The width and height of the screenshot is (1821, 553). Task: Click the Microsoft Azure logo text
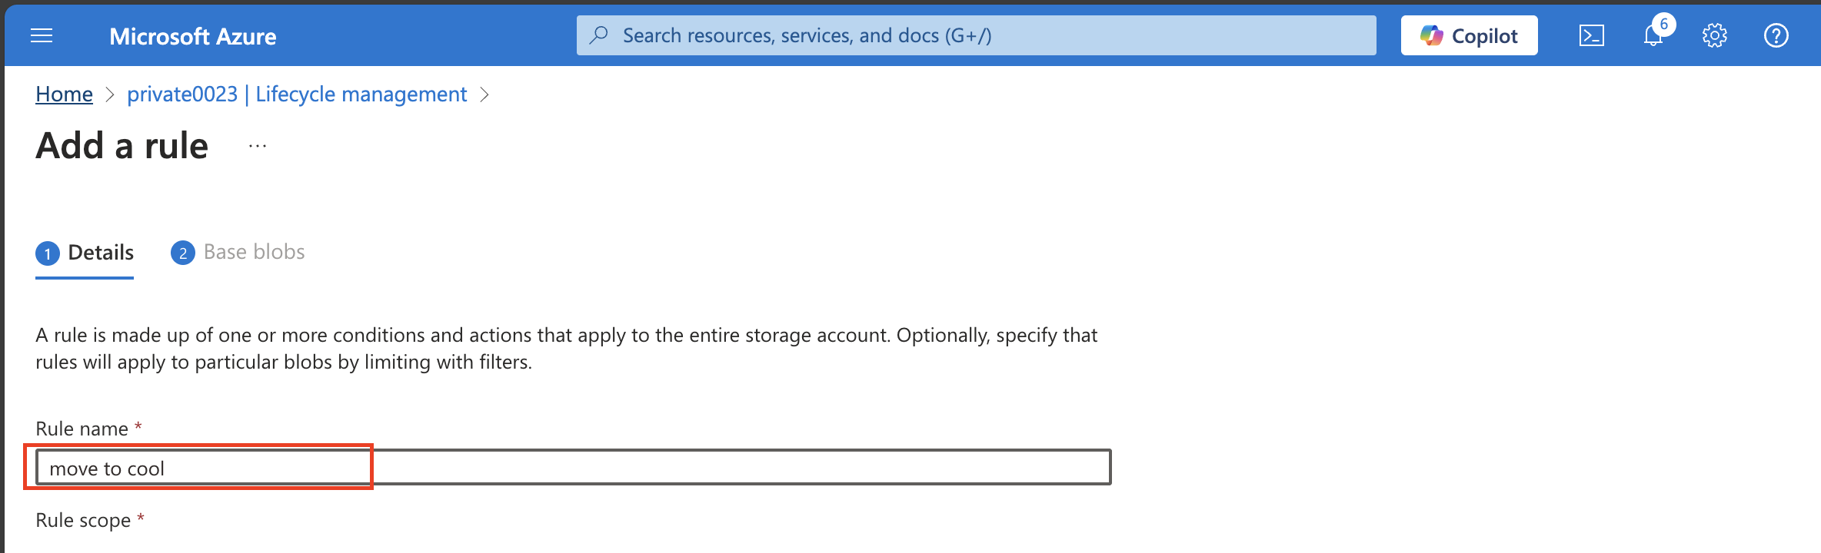(192, 36)
